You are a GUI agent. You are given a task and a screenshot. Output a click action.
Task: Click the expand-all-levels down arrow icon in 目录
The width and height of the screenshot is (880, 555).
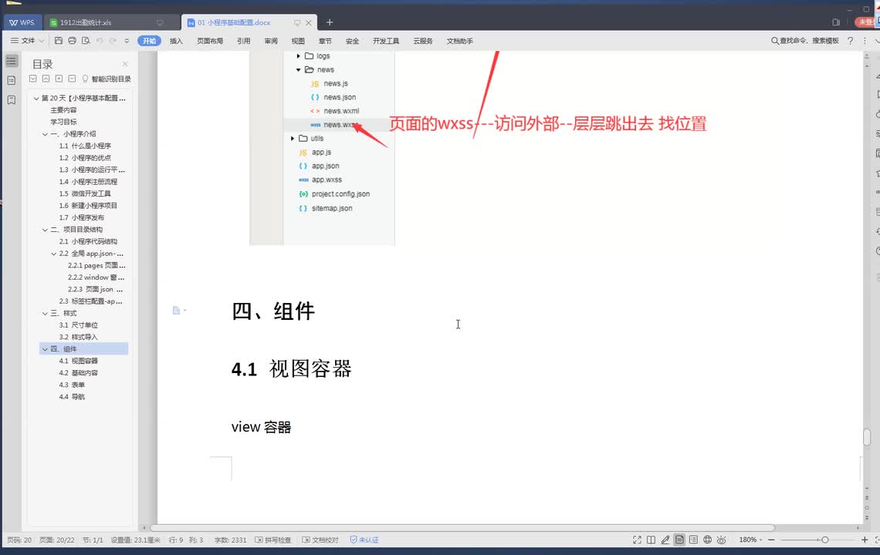(32, 79)
